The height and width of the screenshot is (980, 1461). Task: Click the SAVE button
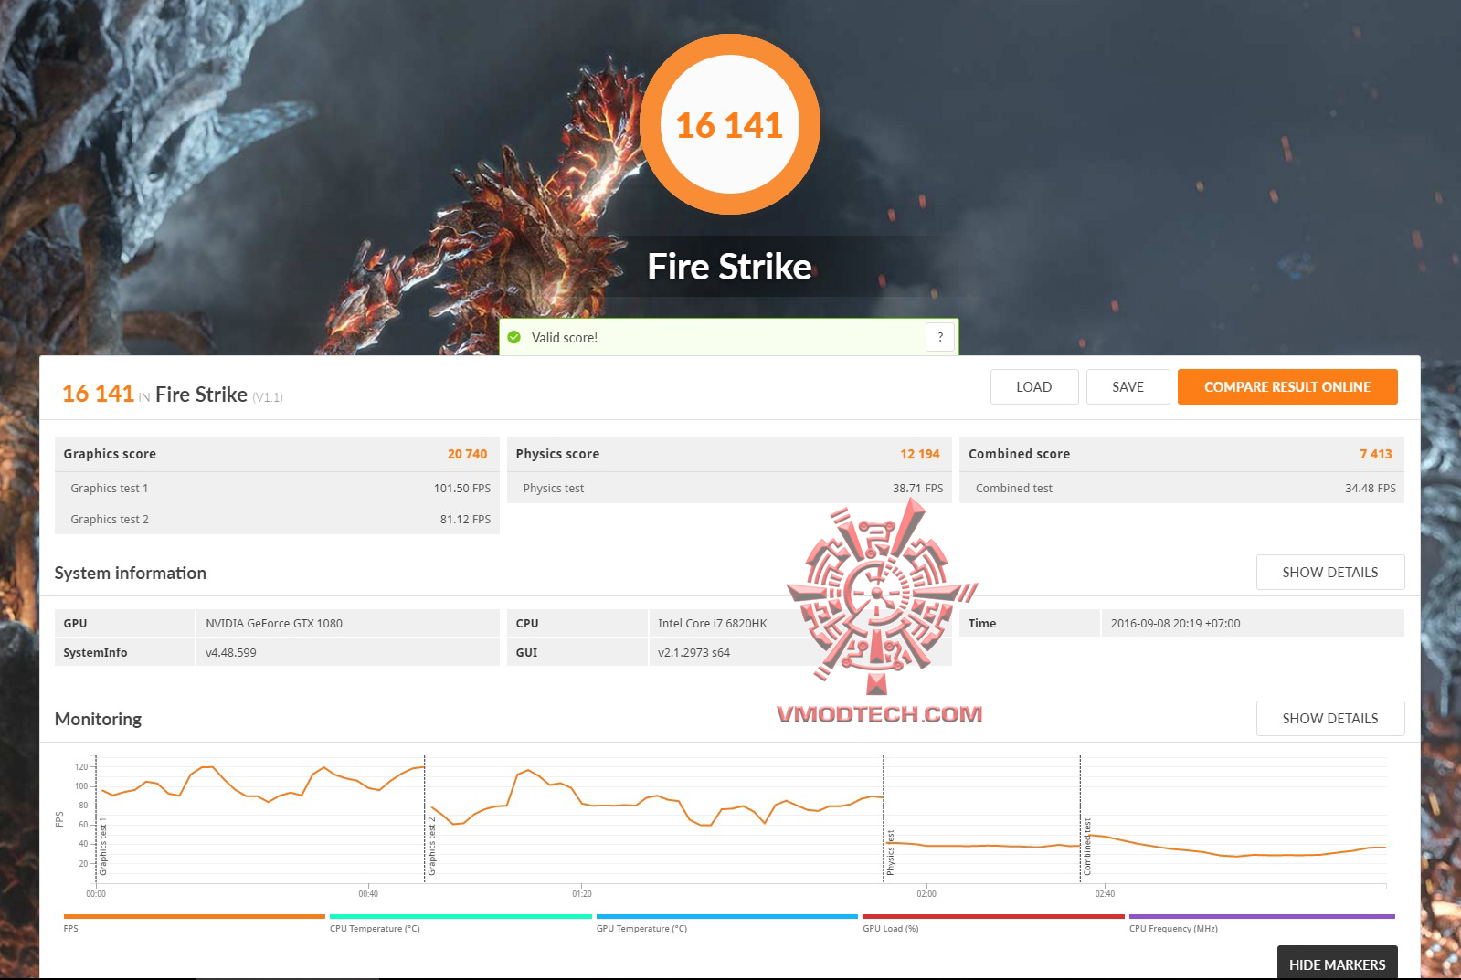[1128, 386]
